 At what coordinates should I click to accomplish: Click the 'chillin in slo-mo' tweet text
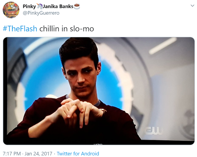coord(67,29)
